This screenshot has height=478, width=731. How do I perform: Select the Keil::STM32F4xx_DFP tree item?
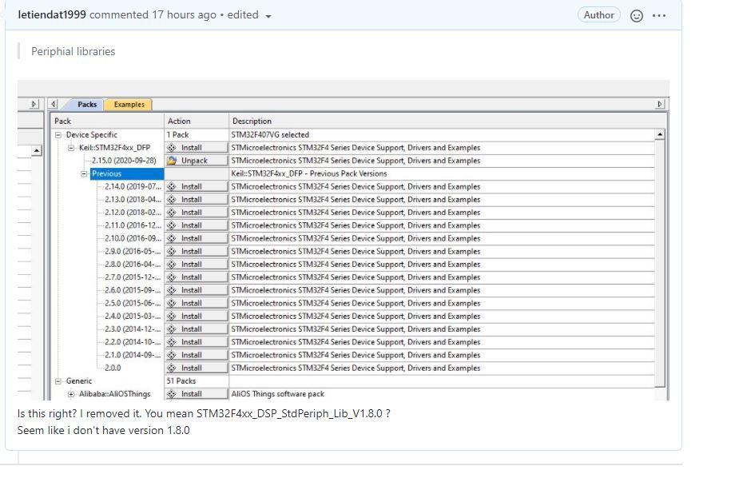(x=115, y=148)
